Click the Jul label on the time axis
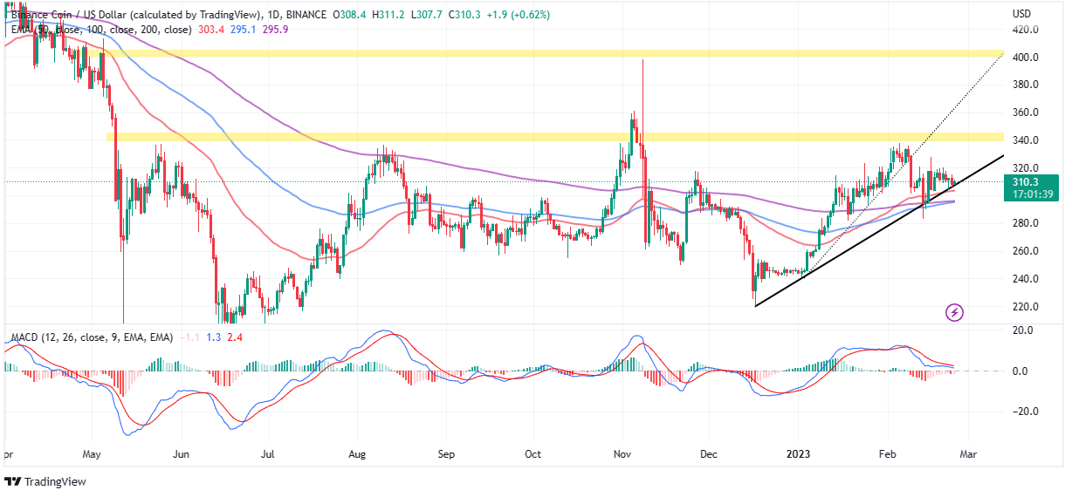The width and height of the screenshot is (1072, 497). (x=267, y=454)
